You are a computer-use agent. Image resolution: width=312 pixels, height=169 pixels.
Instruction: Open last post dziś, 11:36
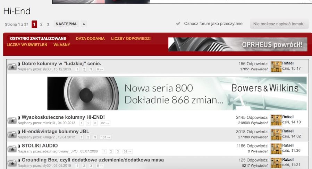click(291, 151)
